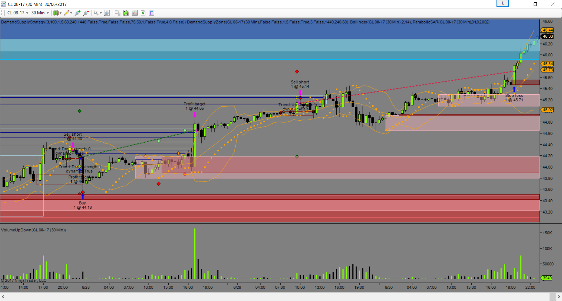Open the CL 08-17 instrument selector
Screen dimensions: 562x301
18,13
